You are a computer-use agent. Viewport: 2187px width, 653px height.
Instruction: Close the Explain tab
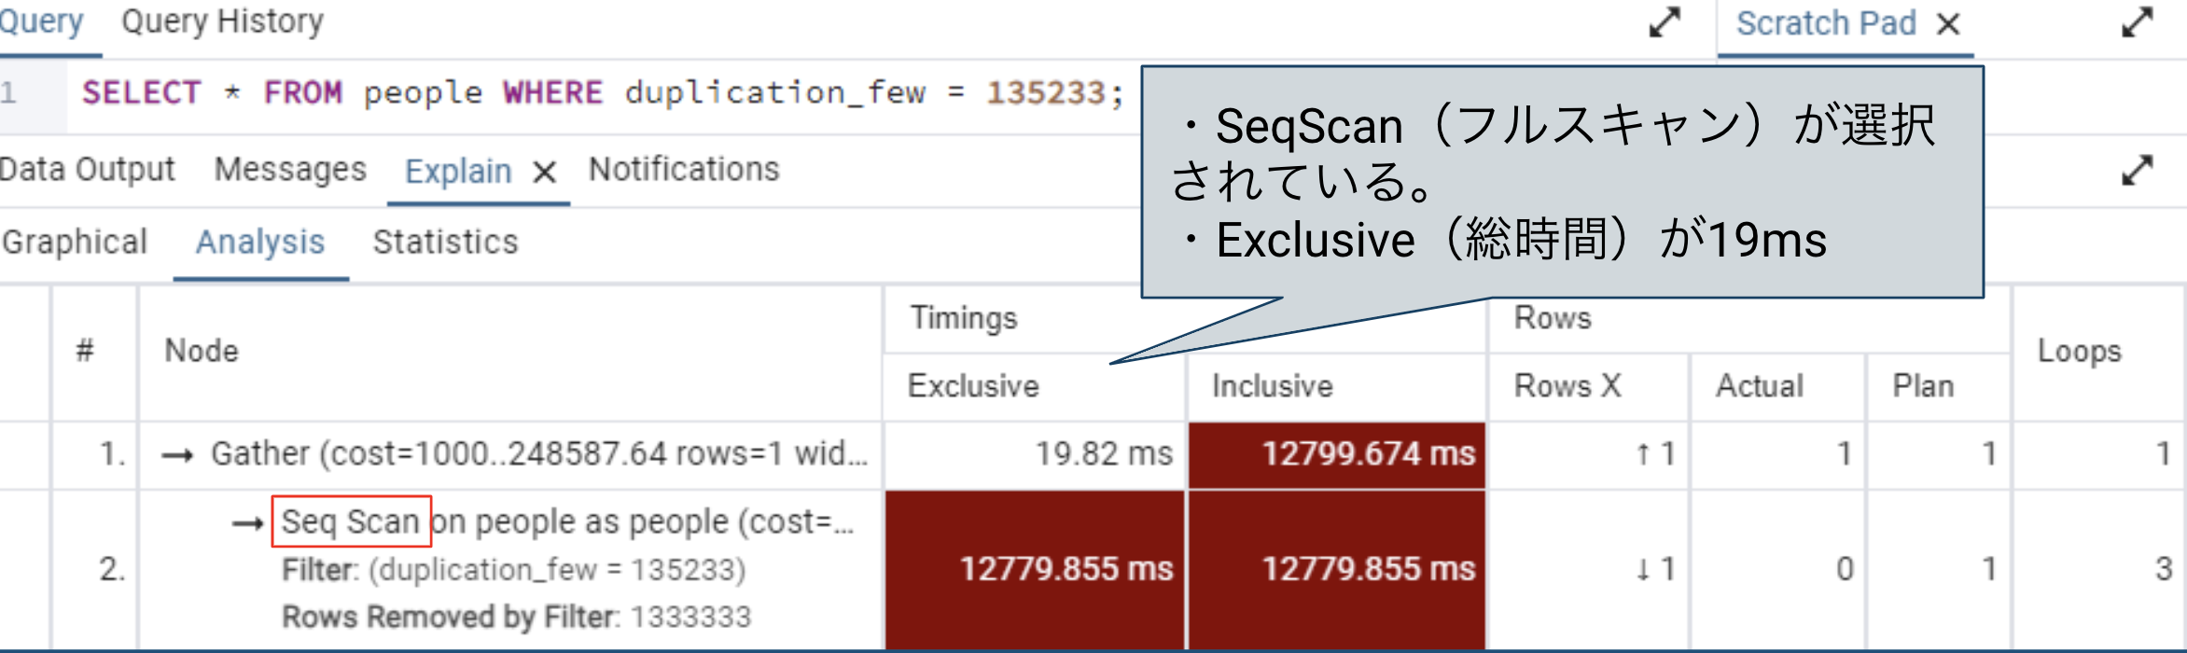tap(545, 172)
